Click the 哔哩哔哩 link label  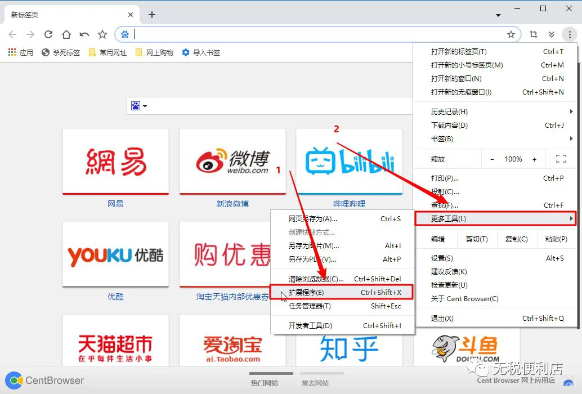tap(350, 204)
